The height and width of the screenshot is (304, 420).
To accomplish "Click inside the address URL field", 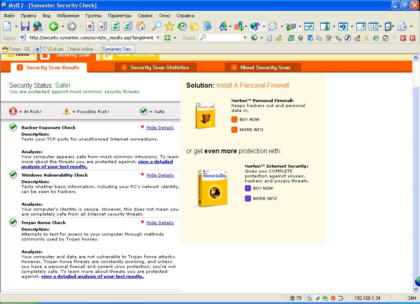I will pos(91,38).
